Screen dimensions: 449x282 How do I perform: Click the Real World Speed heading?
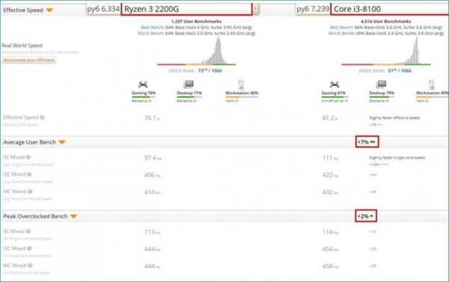pyautogui.click(x=22, y=46)
